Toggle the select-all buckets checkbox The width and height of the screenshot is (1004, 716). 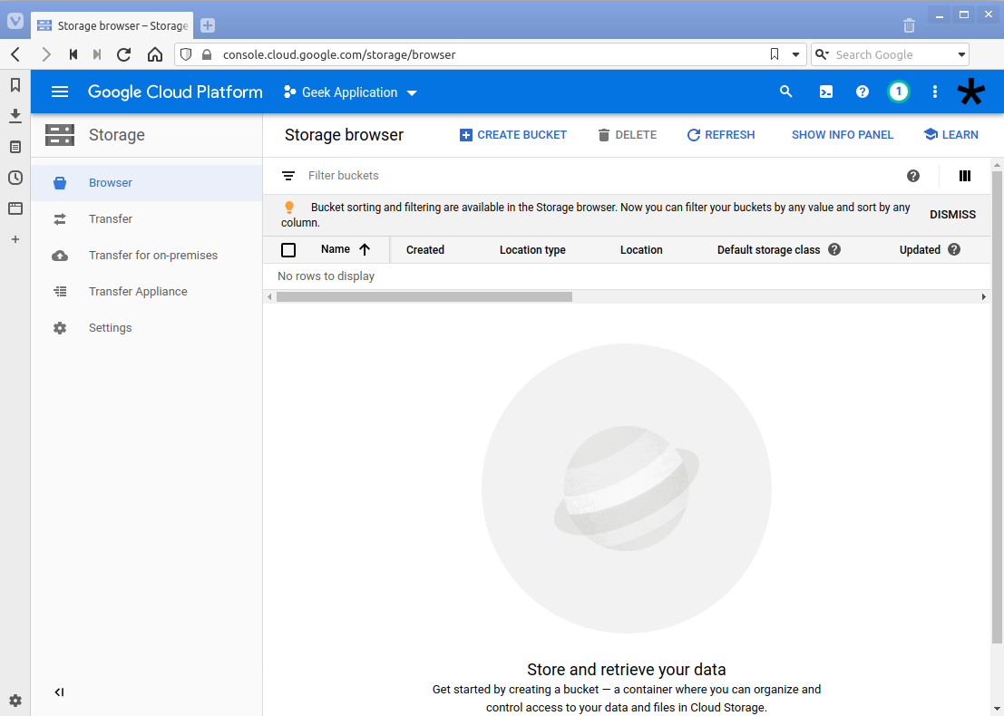pyautogui.click(x=288, y=249)
